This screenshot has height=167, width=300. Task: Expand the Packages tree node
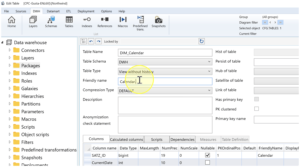[10, 65]
